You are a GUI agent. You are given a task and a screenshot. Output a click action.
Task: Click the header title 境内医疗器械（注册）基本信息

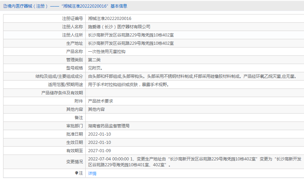coord(67,6)
